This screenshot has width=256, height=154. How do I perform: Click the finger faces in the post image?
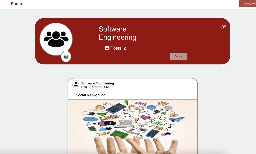pos(135,145)
